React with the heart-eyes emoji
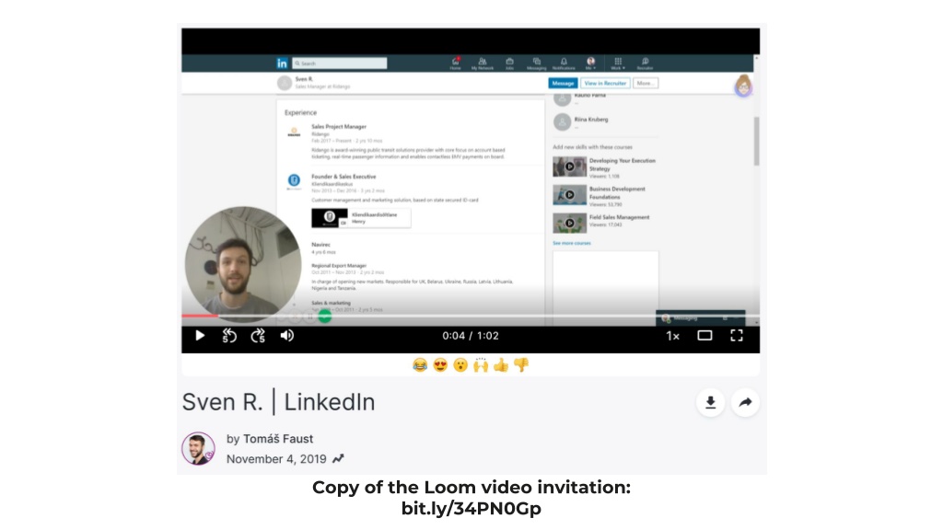The width and height of the screenshot is (943, 530). (x=440, y=364)
